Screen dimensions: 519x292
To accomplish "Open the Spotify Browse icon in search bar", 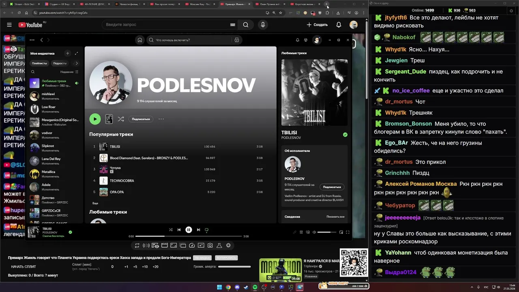I will point(237,40).
